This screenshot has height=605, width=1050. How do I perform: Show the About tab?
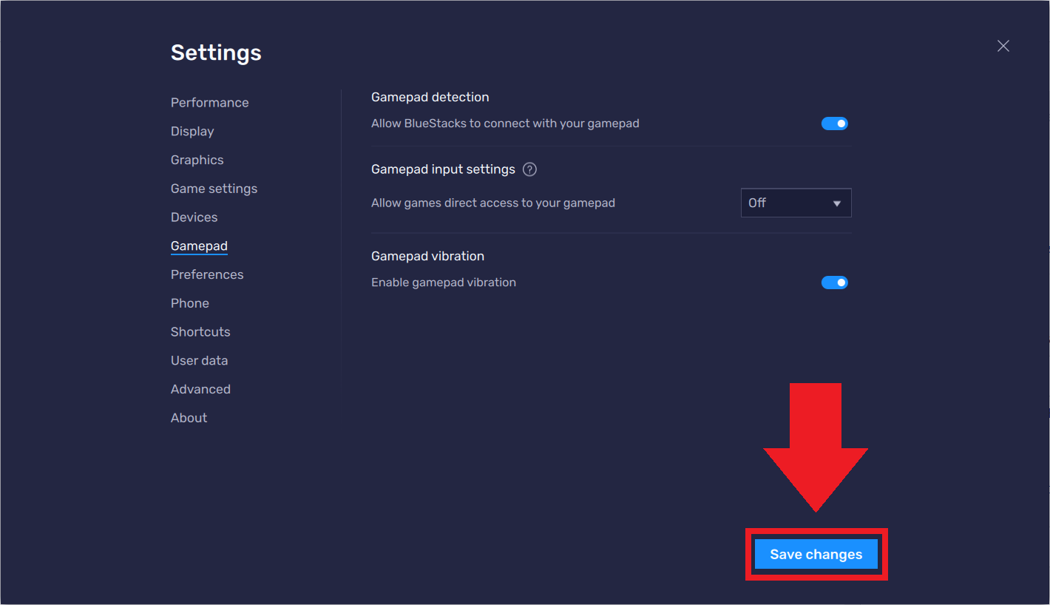tap(189, 418)
